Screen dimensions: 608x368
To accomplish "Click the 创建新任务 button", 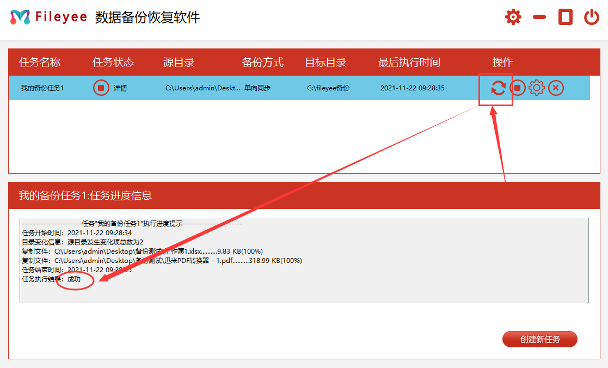I will click(x=539, y=339).
